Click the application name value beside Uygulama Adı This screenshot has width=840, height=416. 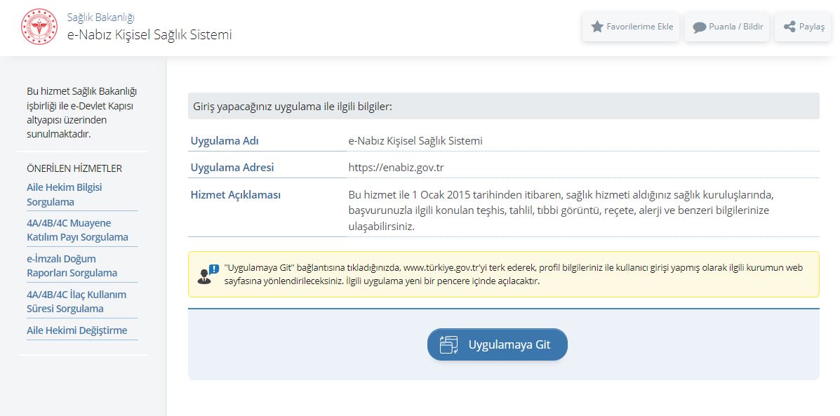[x=415, y=141]
